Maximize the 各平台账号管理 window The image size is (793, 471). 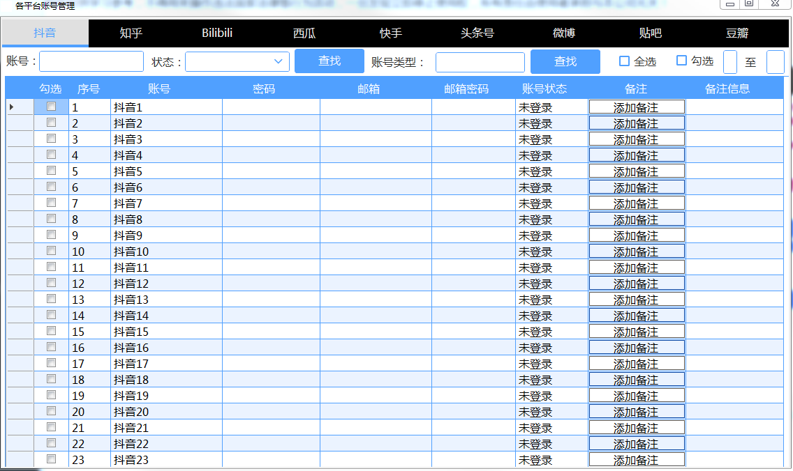749,4
